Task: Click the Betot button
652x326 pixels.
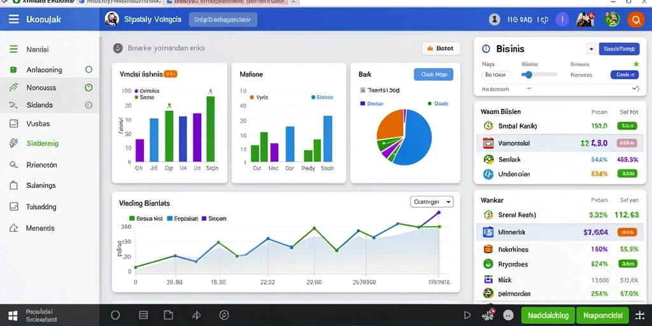Action: coord(441,48)
